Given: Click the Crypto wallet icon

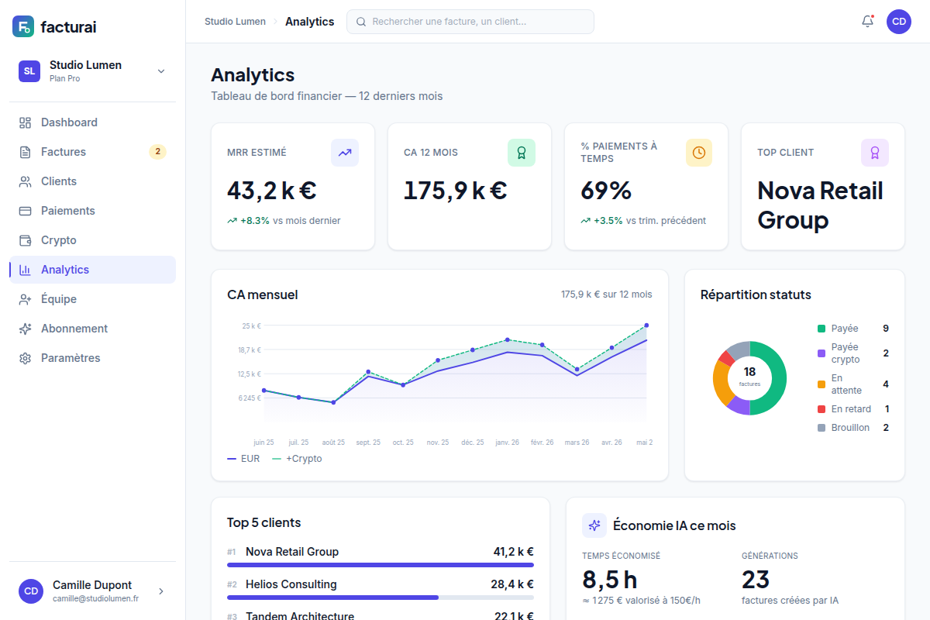Looking at the screenshot, I should [25, 240].
